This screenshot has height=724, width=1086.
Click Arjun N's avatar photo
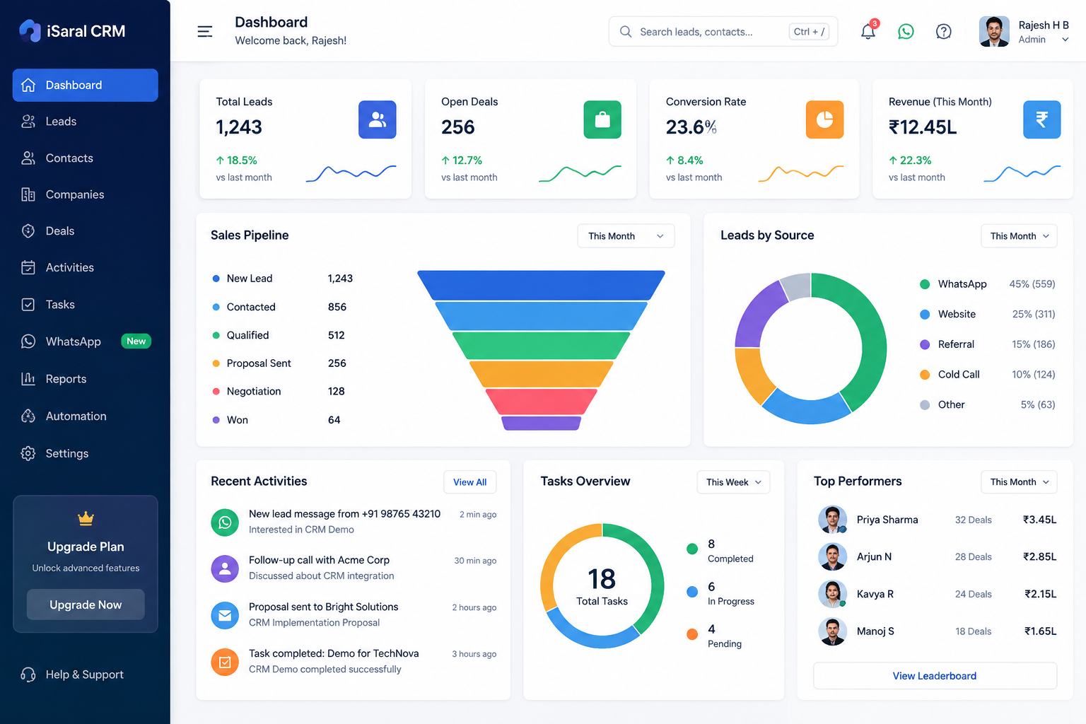click(833, 556)
